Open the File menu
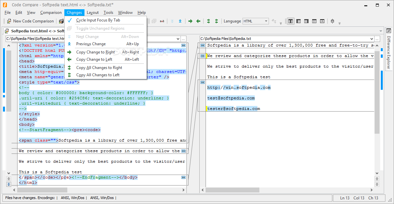 click(8, 13)
